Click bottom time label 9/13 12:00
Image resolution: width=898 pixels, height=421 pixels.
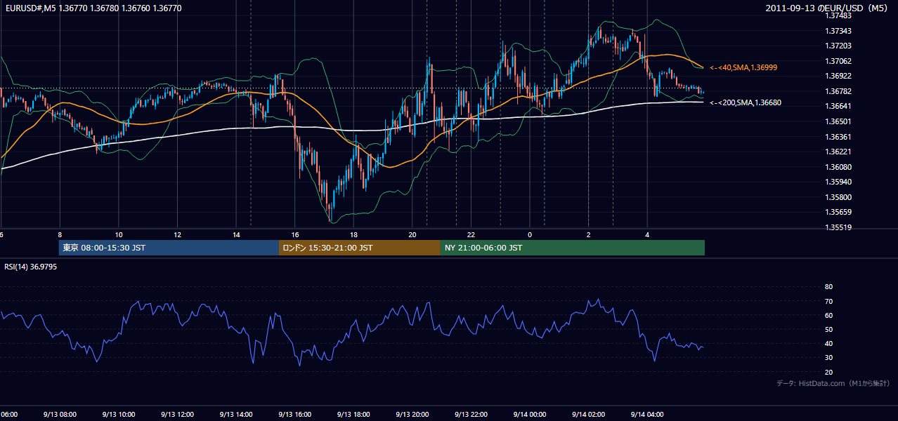pyautogui.click(x=177, y=415)
